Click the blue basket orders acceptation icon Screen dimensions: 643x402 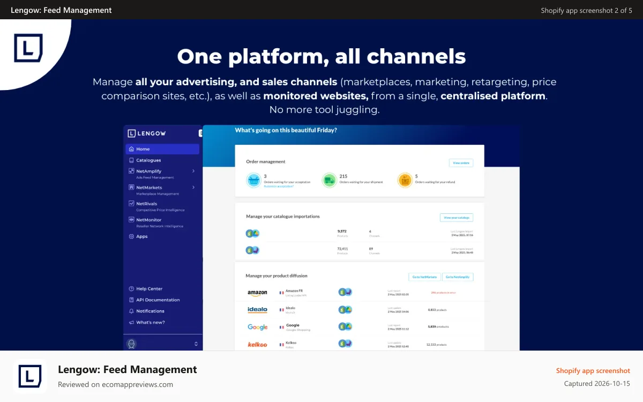[253, 180]
